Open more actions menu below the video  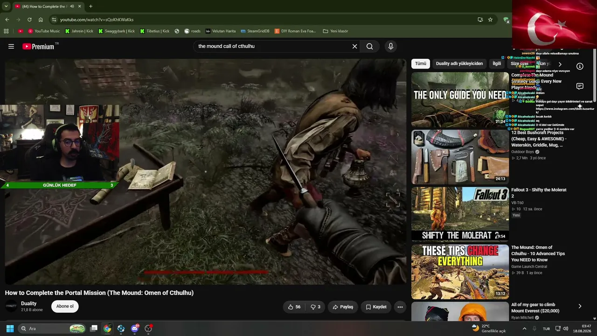(400, 307)
